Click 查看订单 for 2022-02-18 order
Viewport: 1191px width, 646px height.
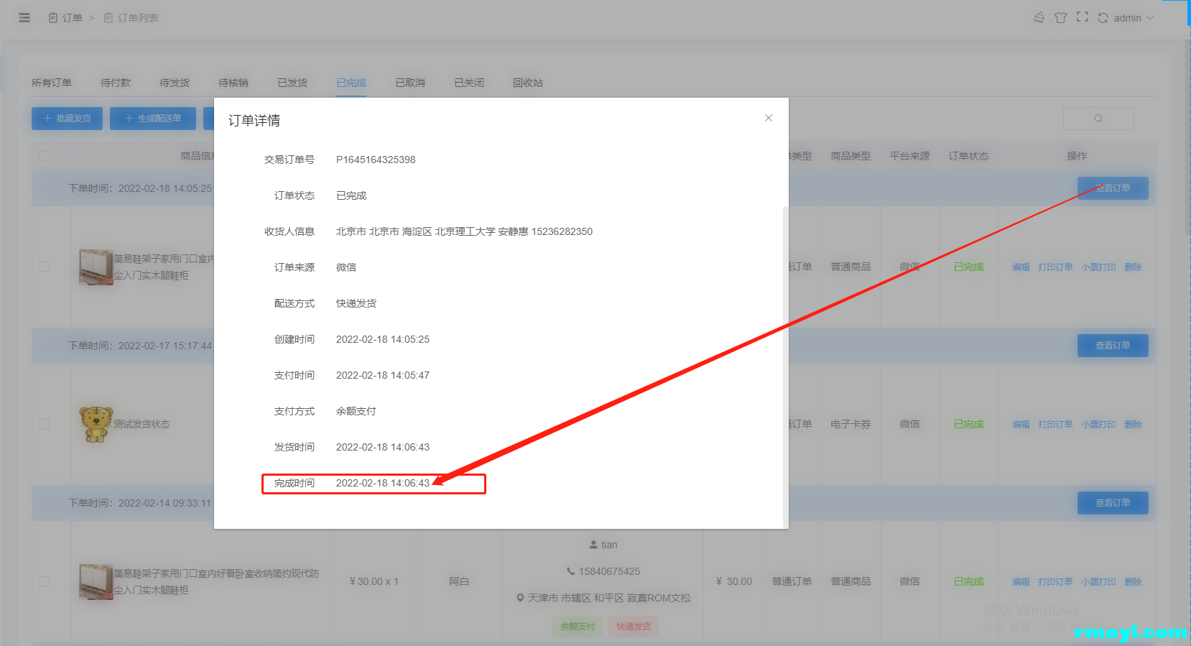click(x=1113, y=188)
